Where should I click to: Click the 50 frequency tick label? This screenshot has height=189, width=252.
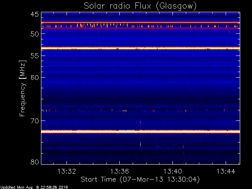click(35, 34)
